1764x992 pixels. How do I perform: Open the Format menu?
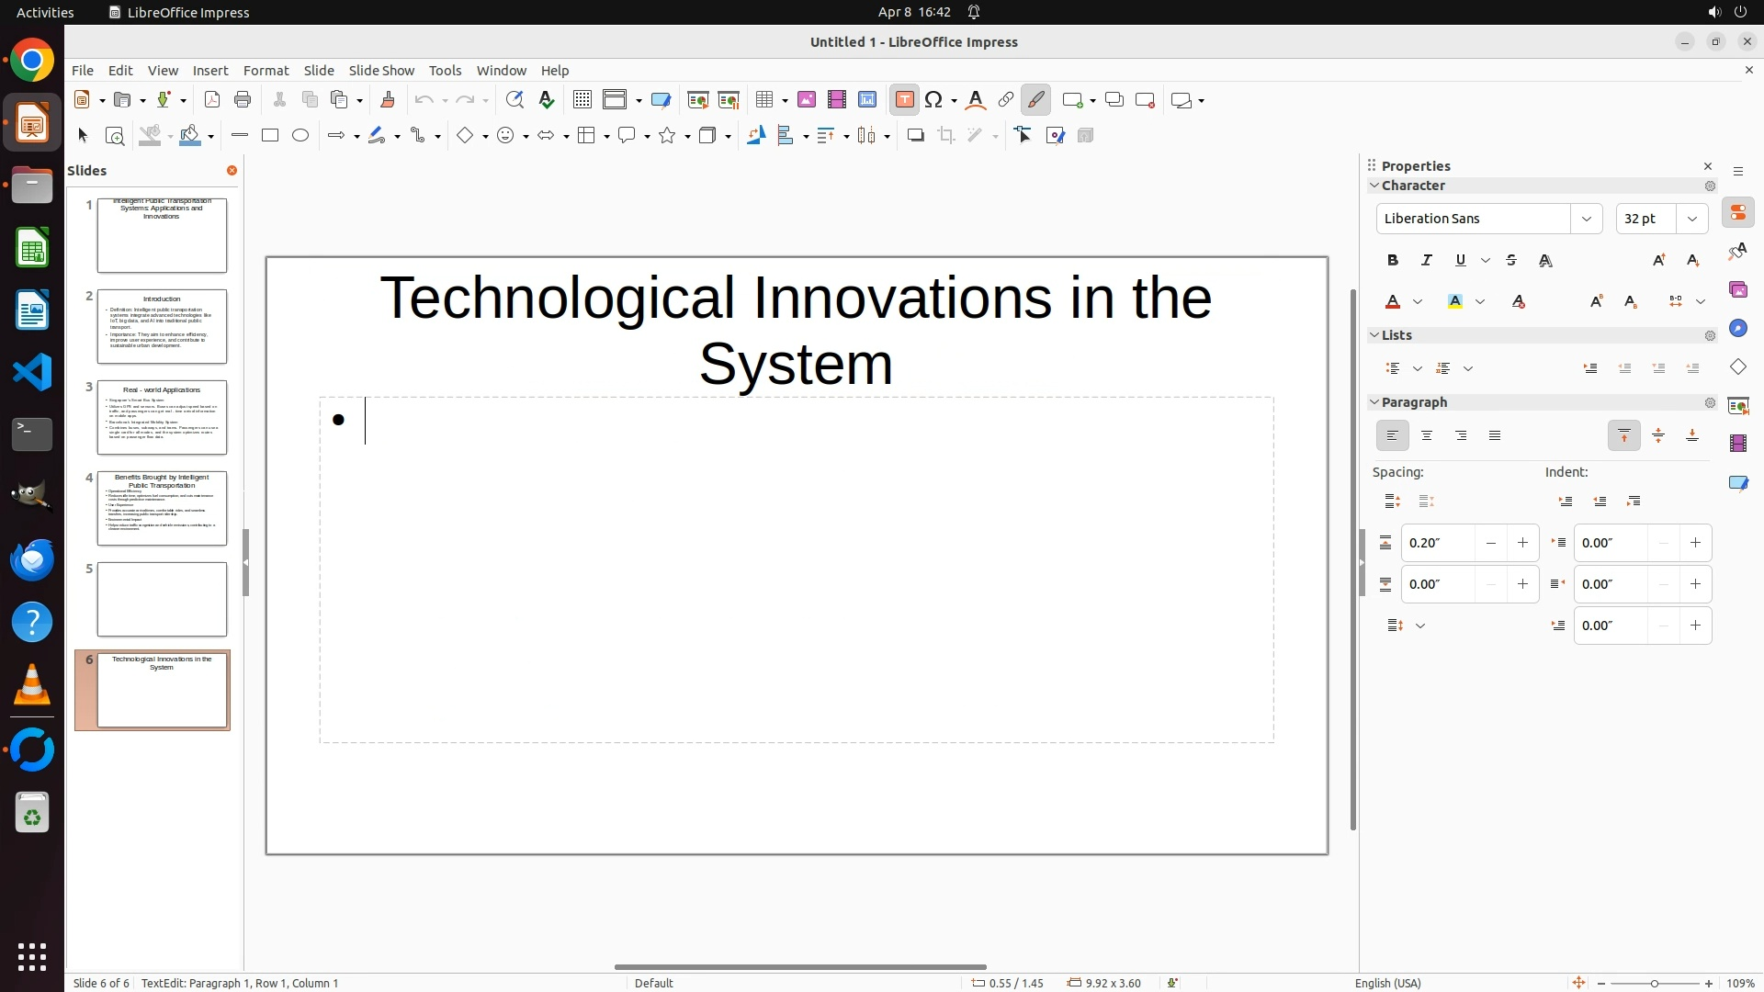click(266, 71)
